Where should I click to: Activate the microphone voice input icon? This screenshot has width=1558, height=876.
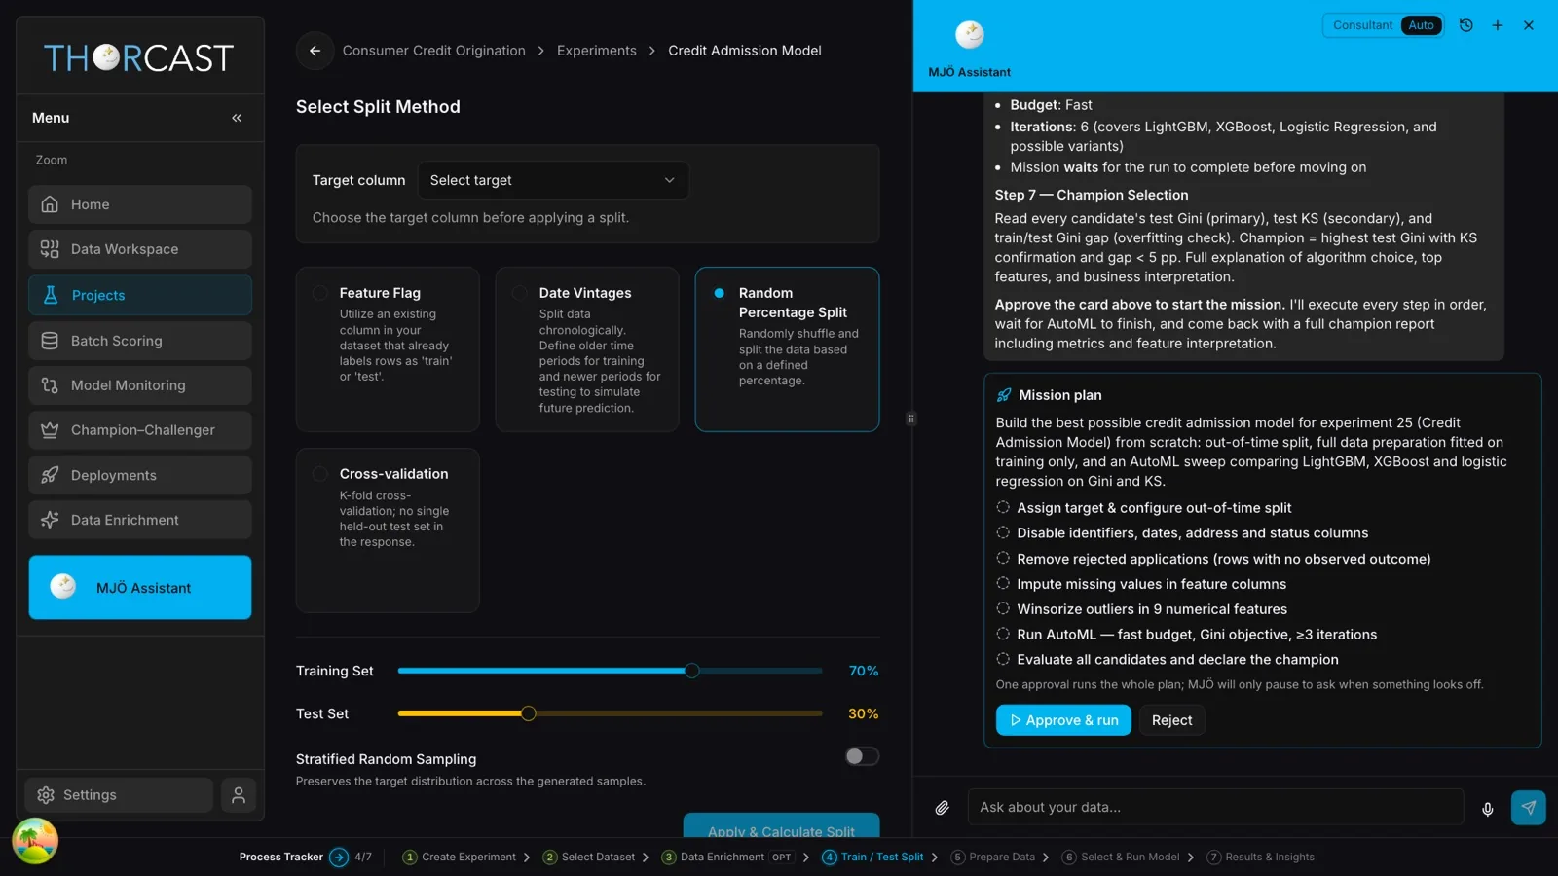[1487, 809]
